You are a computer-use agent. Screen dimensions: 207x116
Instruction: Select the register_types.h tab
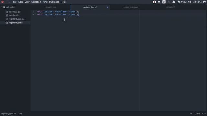click(90, 7)
